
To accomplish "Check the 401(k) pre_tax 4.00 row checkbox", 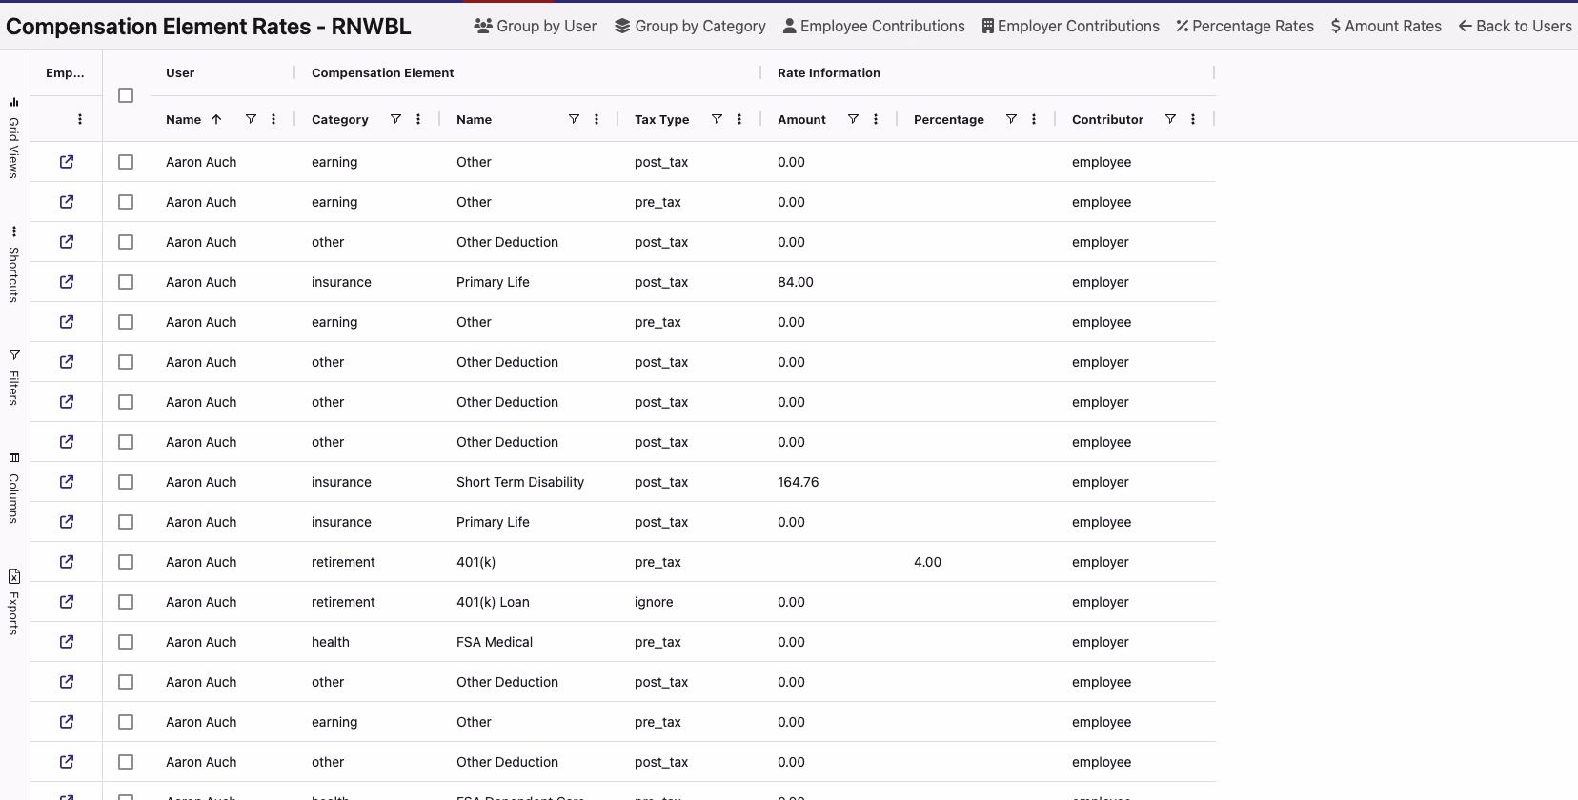I will pos(126,562).
